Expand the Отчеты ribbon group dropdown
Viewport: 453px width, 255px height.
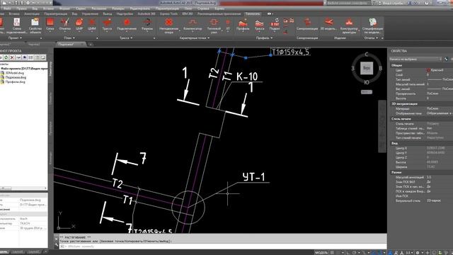371,38
